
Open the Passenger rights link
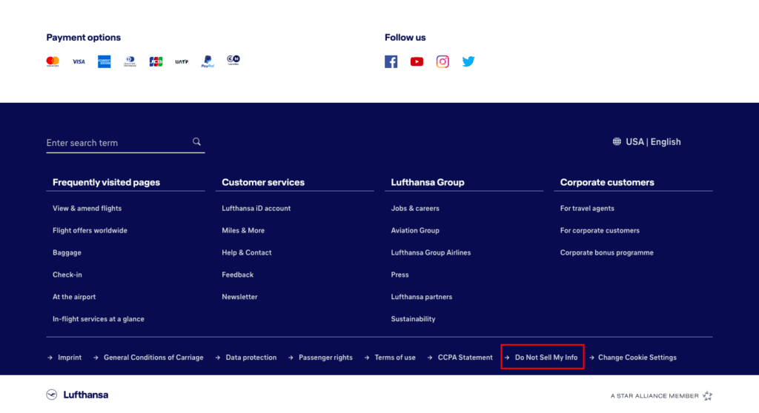[326, 357]
